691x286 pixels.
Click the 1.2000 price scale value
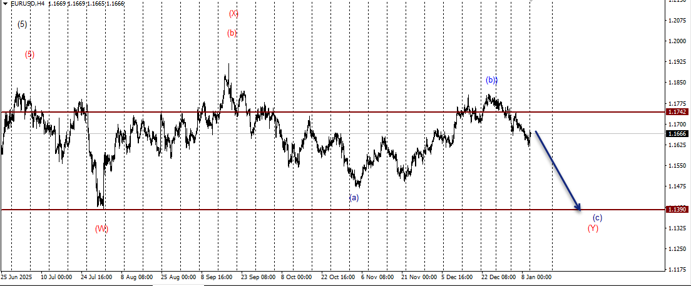click(x=677, y=41)
